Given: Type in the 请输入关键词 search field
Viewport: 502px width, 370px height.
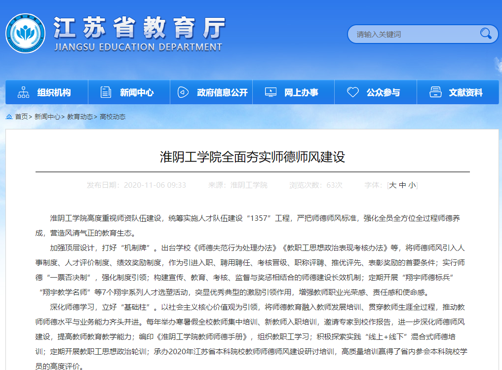Looking at the screenshot, I should (415, 34).
